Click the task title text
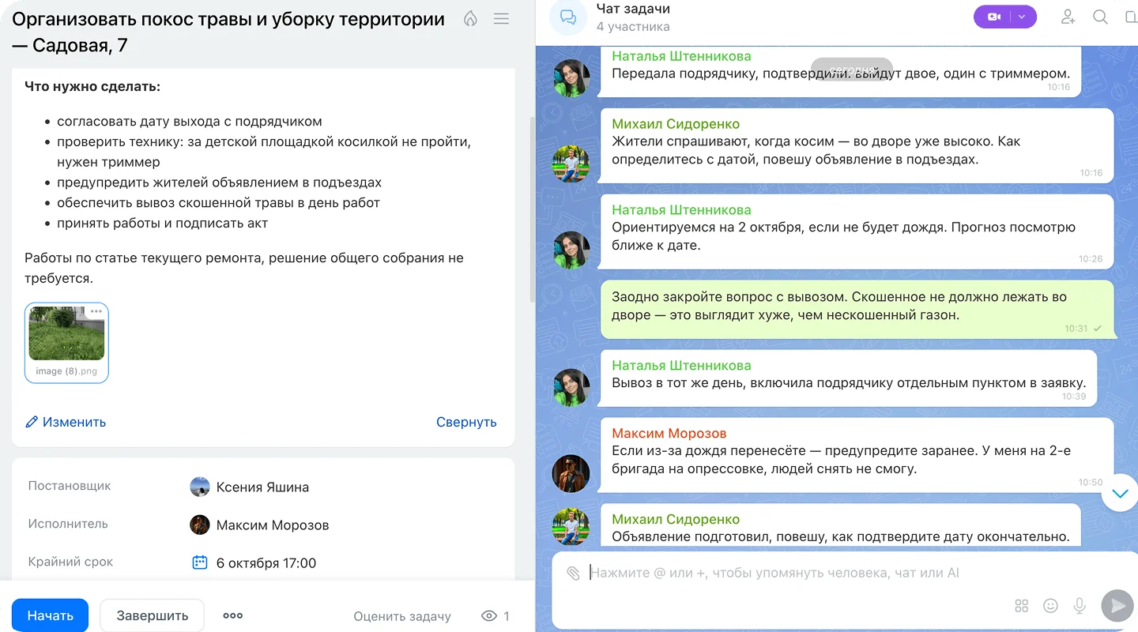The image size is (1138, 632). [228, 32]
